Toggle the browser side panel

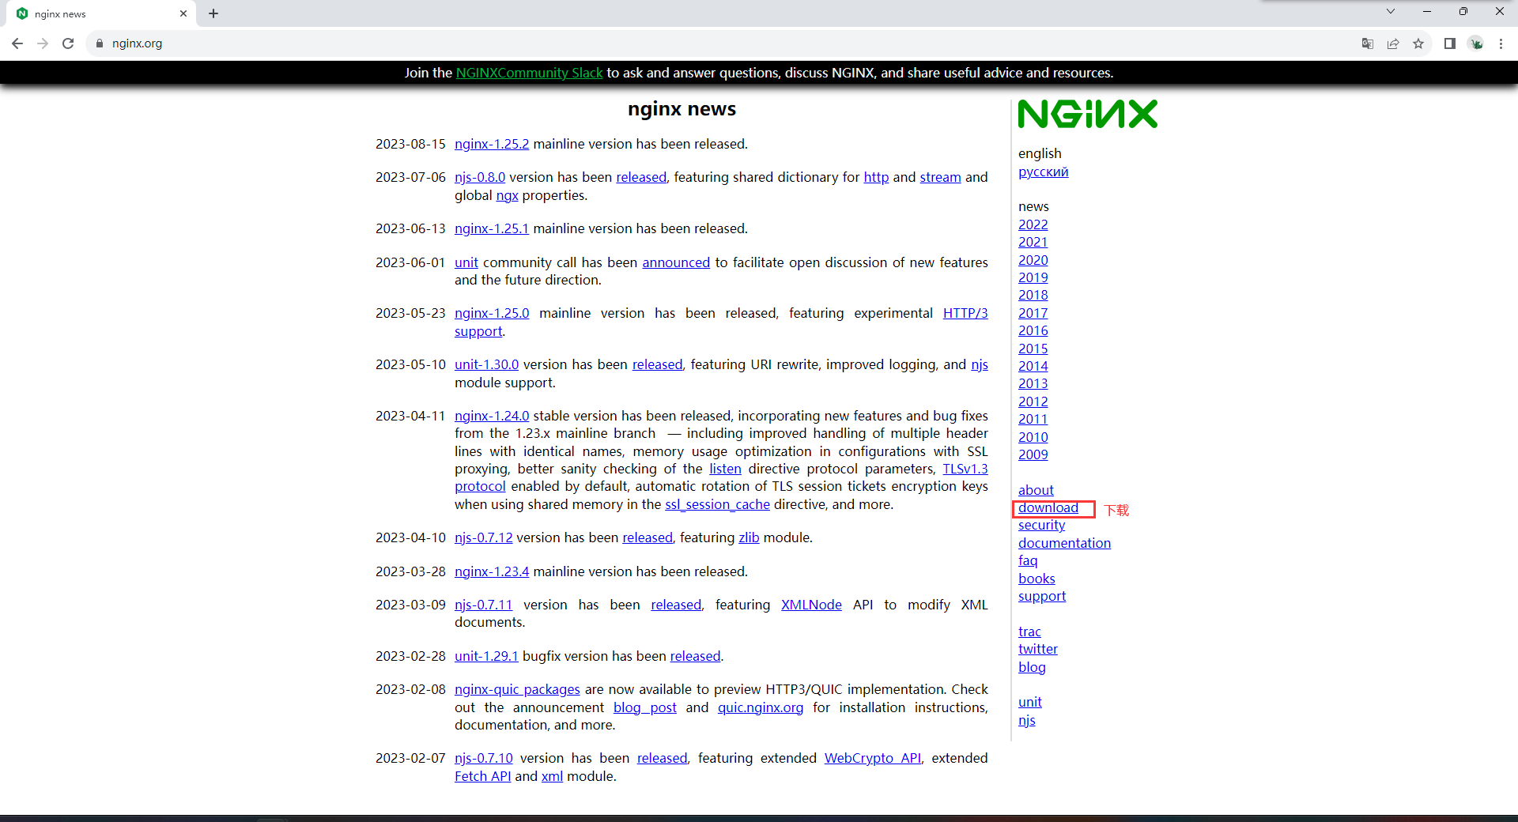tap(1450, 43)
